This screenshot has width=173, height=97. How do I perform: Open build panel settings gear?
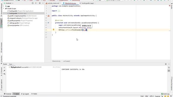(x=166, y=64)
